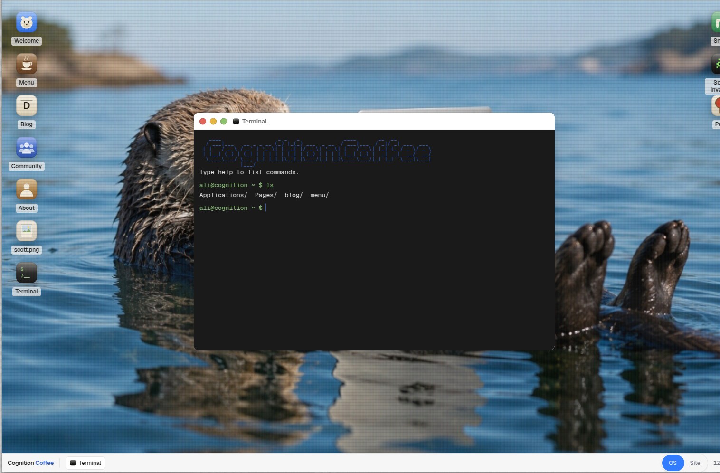Click the CognitionCoffee ASCII art banner
The width and height of the screenshot is (720, 473).
317,152
